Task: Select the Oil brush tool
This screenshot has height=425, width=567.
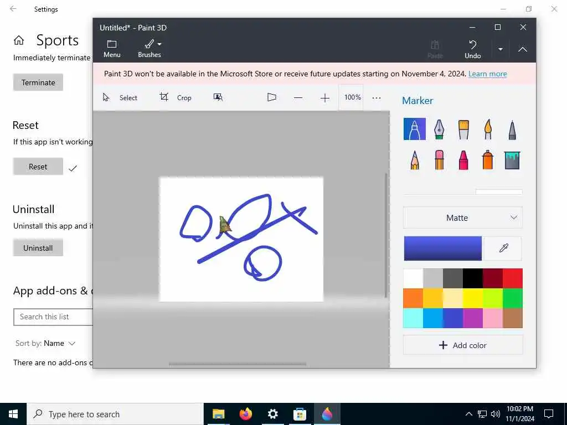Action: pos(463,129)
